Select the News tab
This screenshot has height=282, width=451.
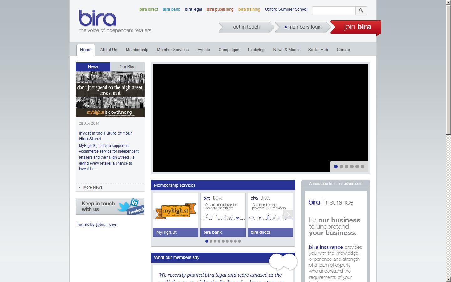coord(93,67)
